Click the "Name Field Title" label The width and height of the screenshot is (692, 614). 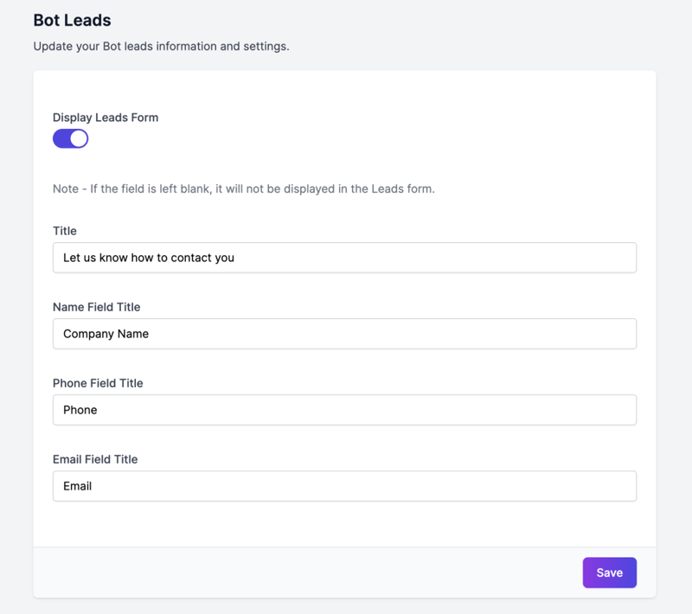pyautogui.click(x=96, y=307)
